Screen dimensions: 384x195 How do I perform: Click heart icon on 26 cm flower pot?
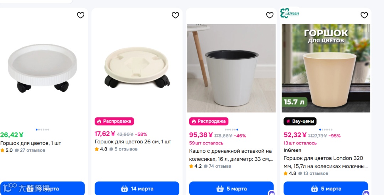[x=175, y=15]
